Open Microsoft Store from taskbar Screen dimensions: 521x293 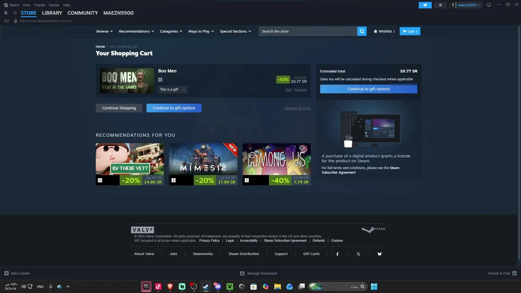coord(254,286)
